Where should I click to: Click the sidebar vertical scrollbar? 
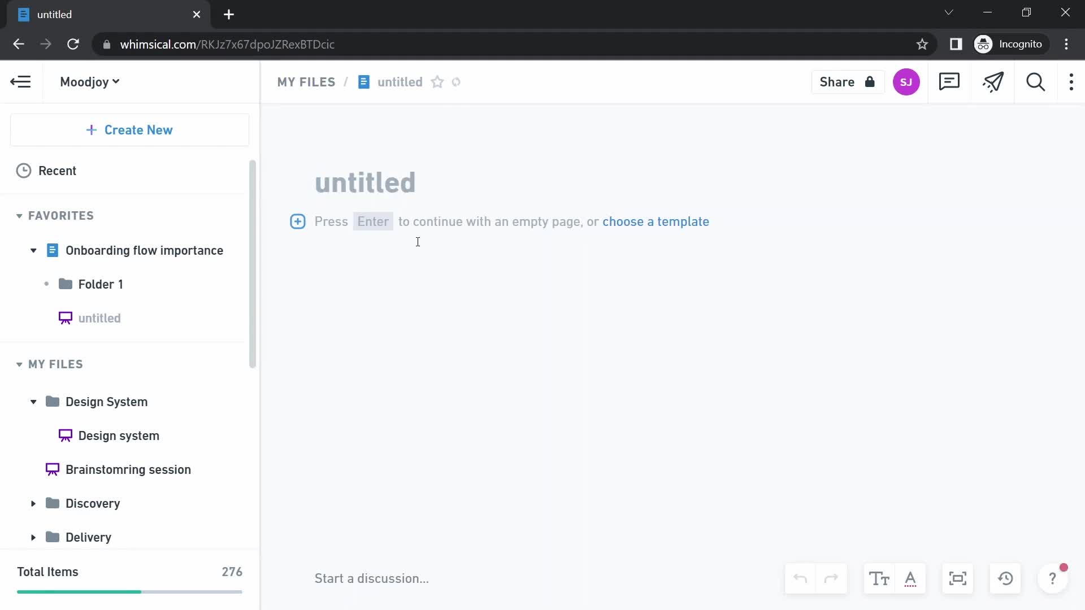tap(252, 264)
